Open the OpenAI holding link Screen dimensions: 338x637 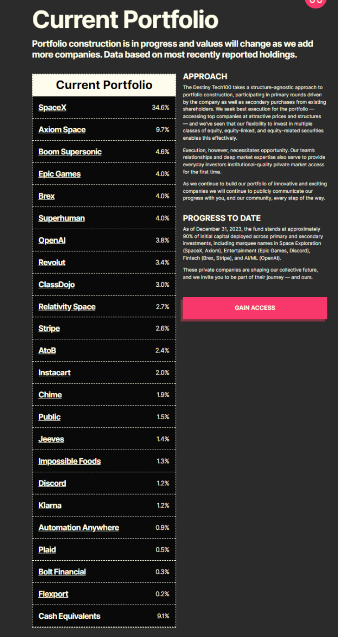(x=52, y=240)
